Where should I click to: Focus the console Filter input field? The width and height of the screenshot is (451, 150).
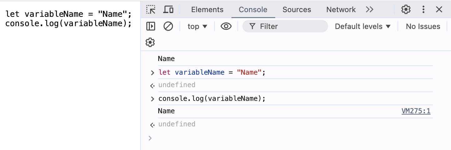(285, 26)
